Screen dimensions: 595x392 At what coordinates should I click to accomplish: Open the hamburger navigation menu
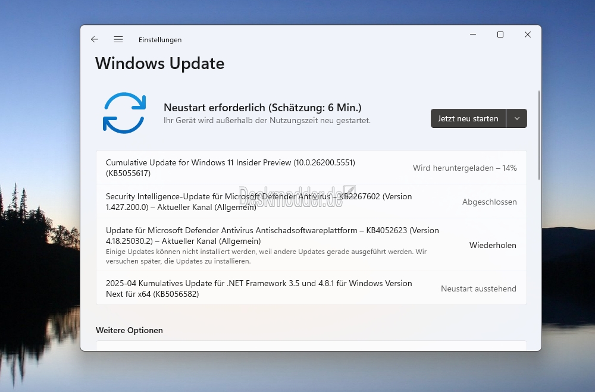point(118,39)
